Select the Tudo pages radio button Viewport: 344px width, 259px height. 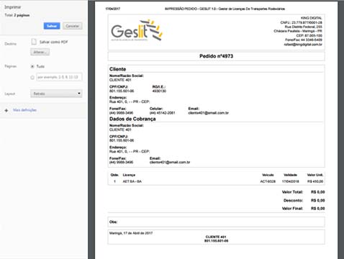(x=32, y=66)
